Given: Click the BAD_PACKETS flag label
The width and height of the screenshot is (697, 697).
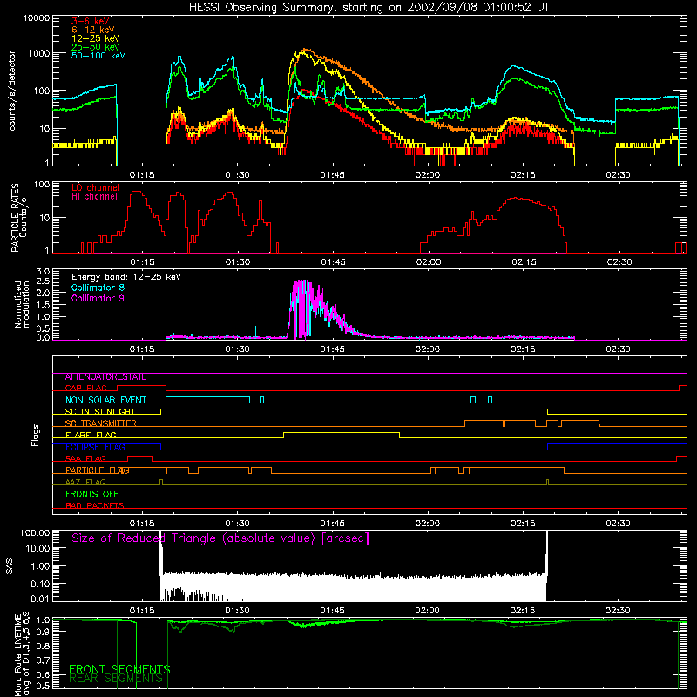Looking at the screenshot, I should (95, 505).
